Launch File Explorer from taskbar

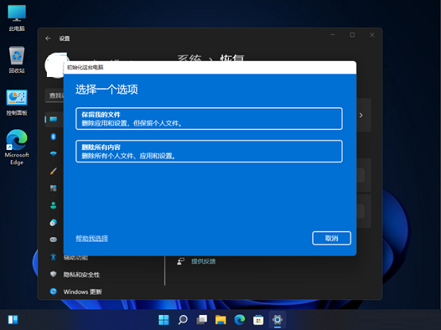tap(221, 320)
